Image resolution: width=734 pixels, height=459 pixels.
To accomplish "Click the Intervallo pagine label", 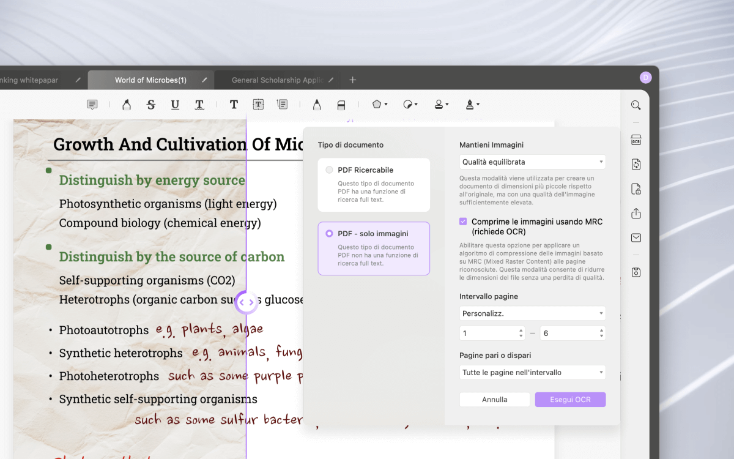I will click(489, 296).
